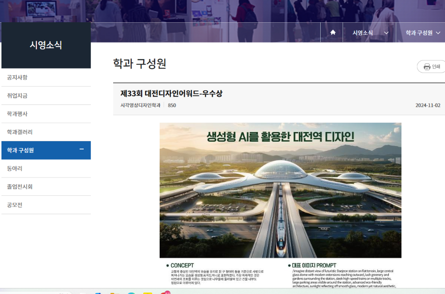The image size is (445, 294).
Task: Click the 시영소식 sidebar header
Action: pos(46,45)
